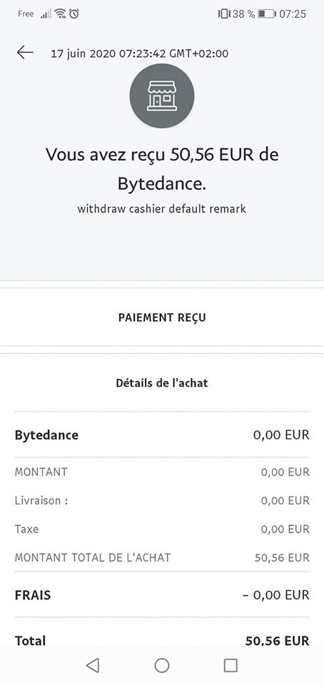This screenshot has width=324, height=685.
Task: Select the transaction date and time text
Action: pos(140,54)
